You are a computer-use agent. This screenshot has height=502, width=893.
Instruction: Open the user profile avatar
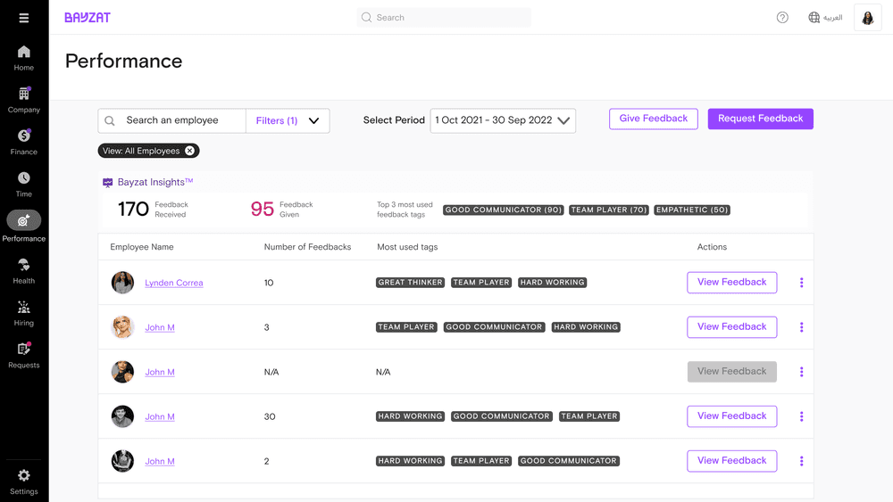coord(867,18)
